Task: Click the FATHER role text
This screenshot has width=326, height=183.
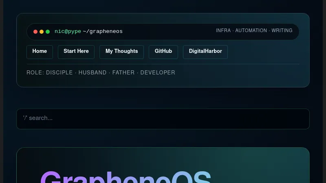Action: pyautogui.click(x=123, y=73)
